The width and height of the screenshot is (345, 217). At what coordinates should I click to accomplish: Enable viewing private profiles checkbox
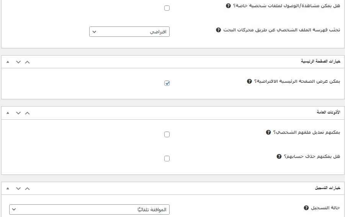coord(167,8)
